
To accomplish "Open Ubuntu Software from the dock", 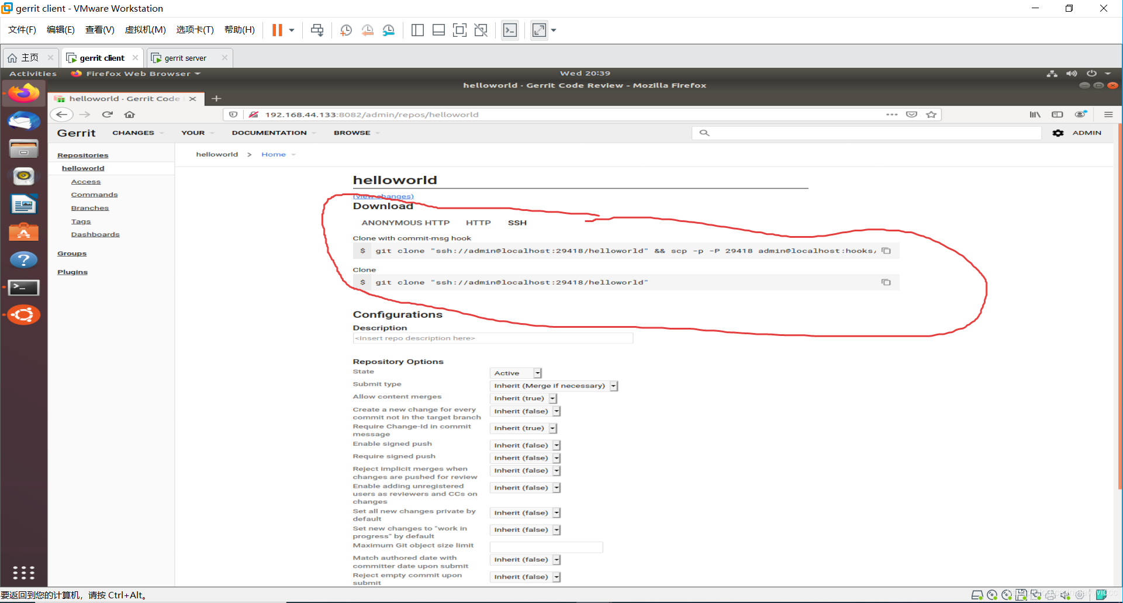I will coord(23,232).
